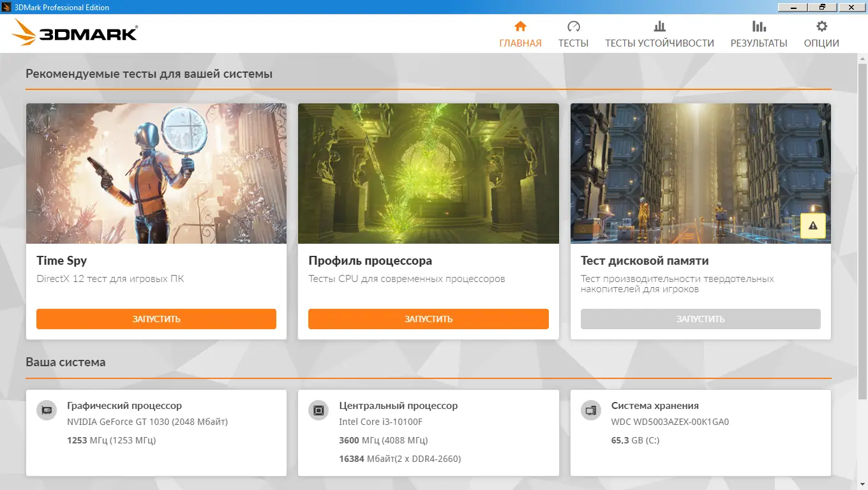Click the NVIDIA GeForce GT 1030 text
The image size is (868, 490).
coord(147,422)
